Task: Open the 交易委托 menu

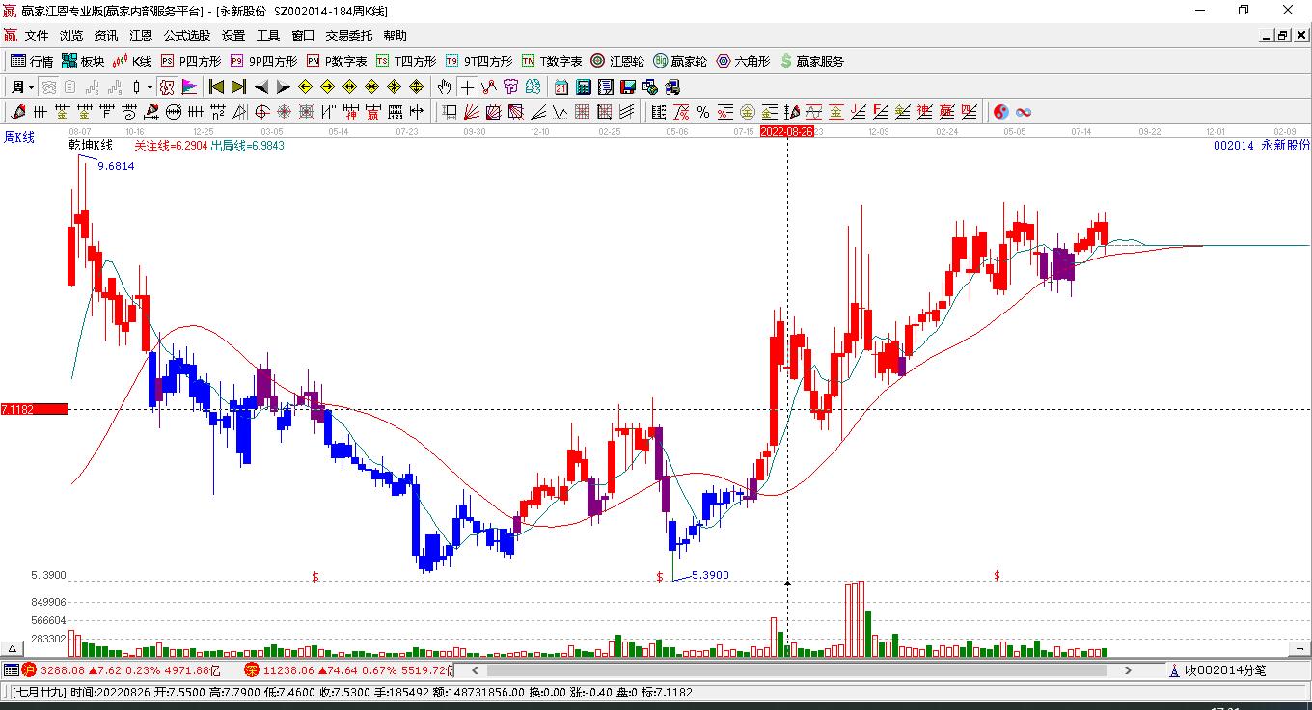Action: [348, 36]
